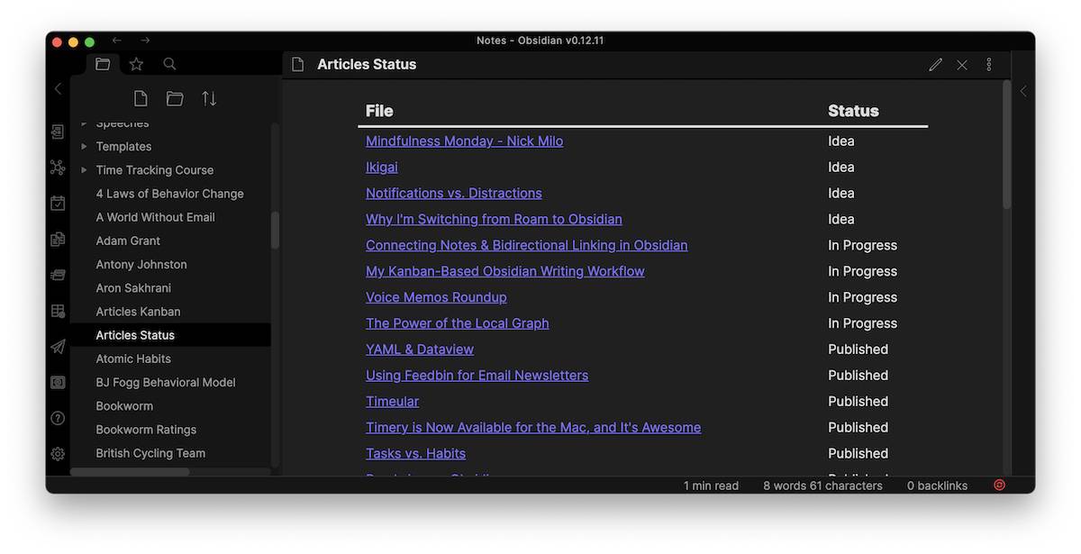This screenshot has width=1081, height=554.
Task: Open the more options menu for the note
Action: click(989, 65)
